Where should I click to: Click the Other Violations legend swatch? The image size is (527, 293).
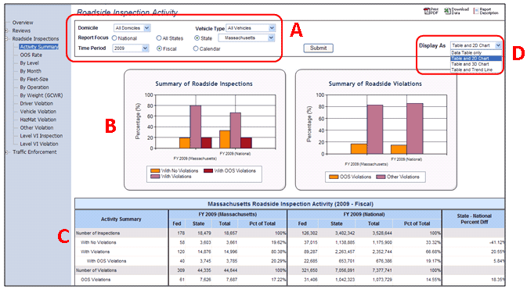[x=381, y=177]
